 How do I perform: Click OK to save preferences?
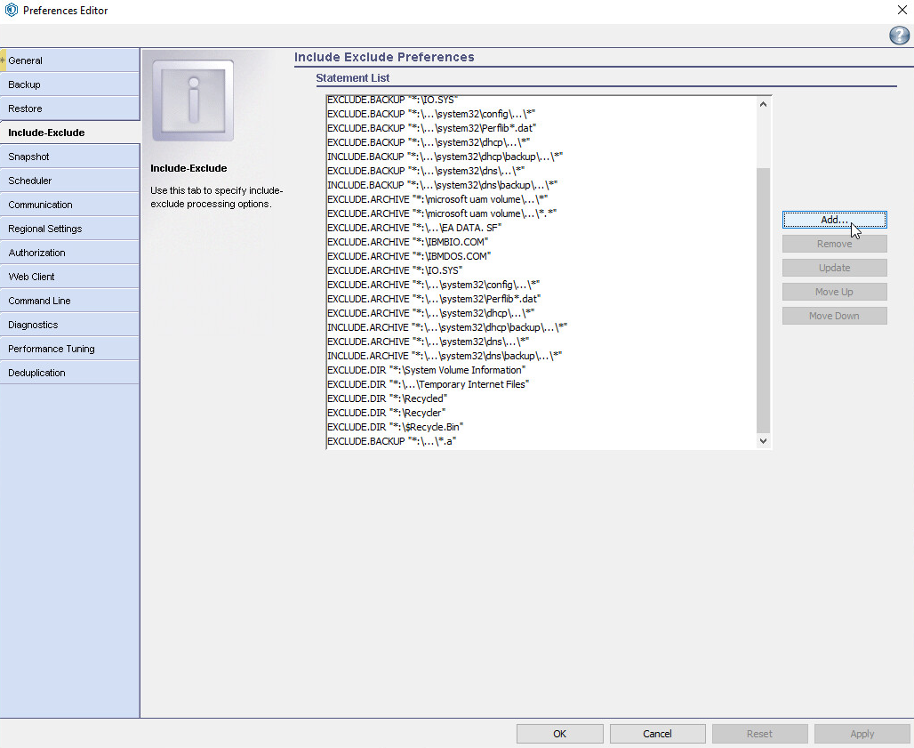pos(559,734)
